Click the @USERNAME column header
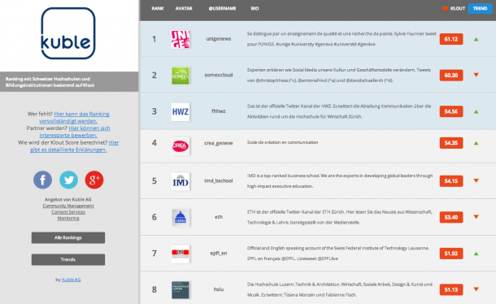 click(x=222, y=9)
